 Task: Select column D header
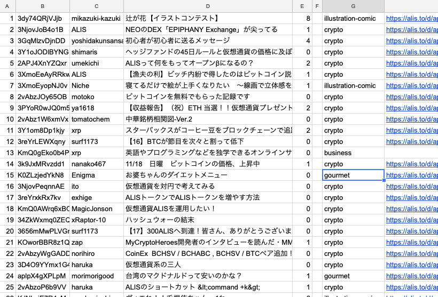(208, 6)
